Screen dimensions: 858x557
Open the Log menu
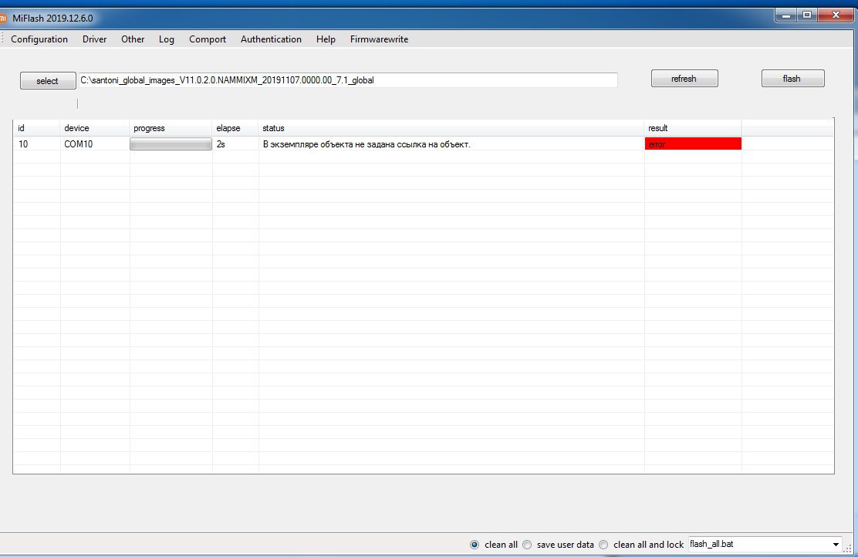[167, 39]
